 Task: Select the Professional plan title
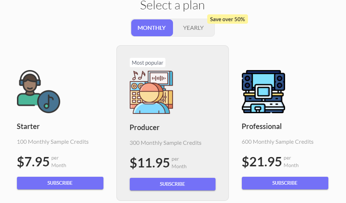[262, 126]
